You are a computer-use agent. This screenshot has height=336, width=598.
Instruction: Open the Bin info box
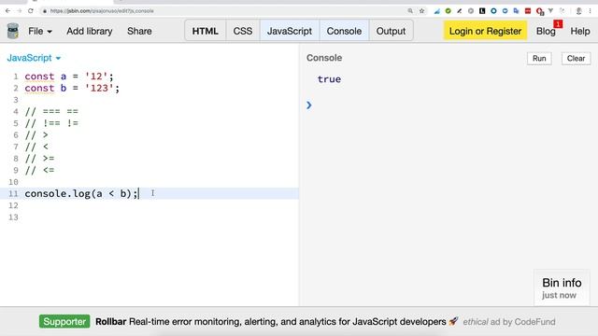[562, 288]
